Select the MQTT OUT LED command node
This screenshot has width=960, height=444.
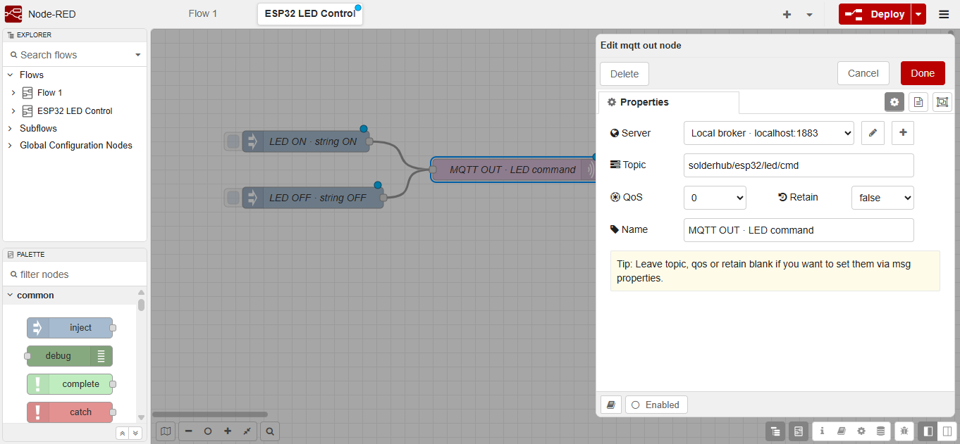pyautogui.click(x=512, y=170)
